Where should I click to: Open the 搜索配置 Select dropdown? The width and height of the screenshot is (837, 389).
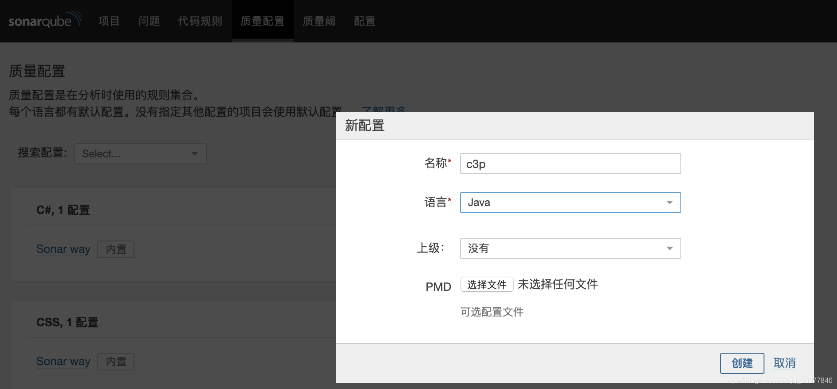tap(141, 154)
